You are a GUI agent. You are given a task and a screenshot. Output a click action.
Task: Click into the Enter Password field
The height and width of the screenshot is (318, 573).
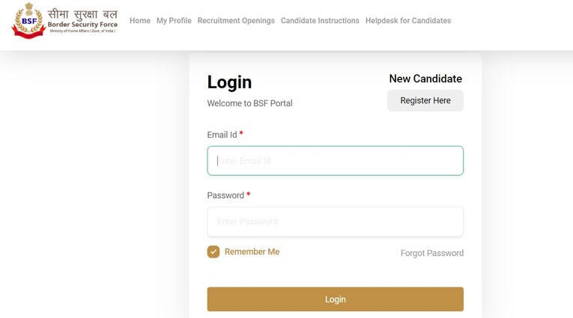[335, 221]
